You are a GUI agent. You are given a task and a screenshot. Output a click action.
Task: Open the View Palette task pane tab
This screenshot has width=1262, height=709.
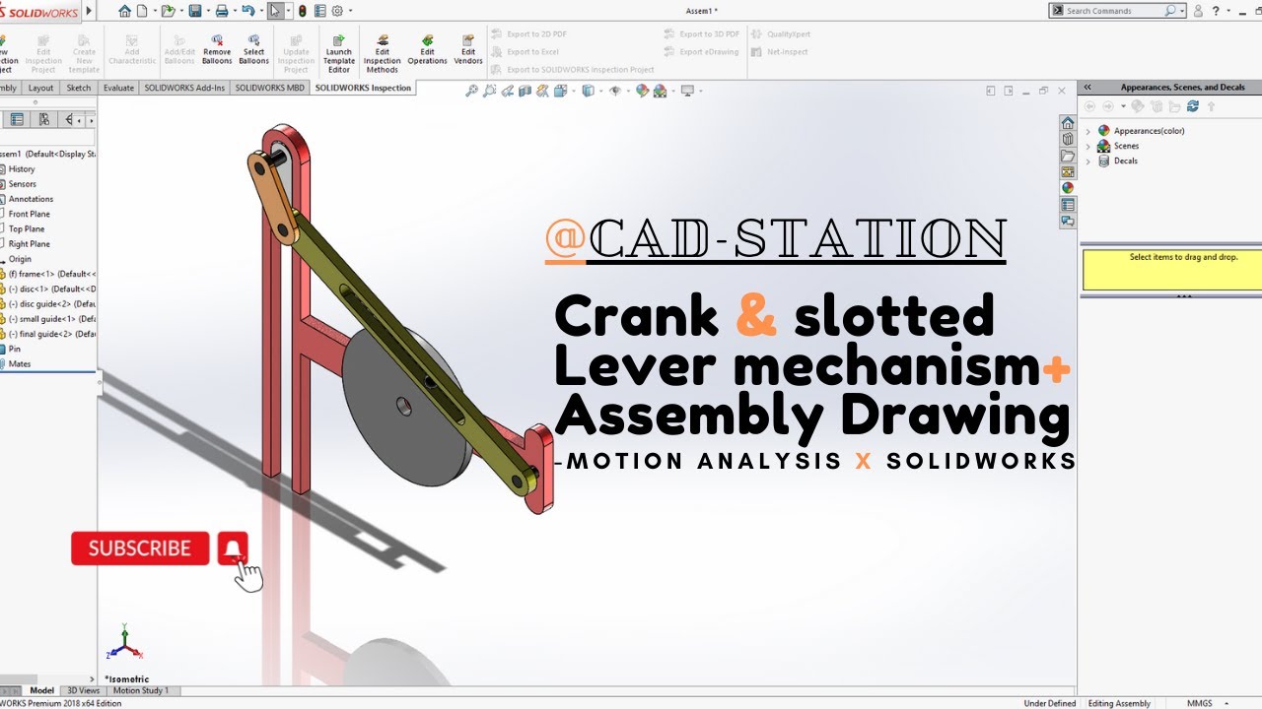pos(1068,171)
